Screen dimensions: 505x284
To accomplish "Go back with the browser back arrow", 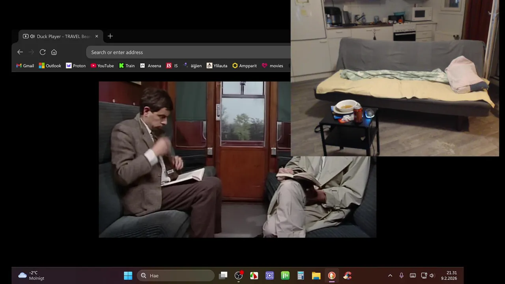I will tap(20, 52).
